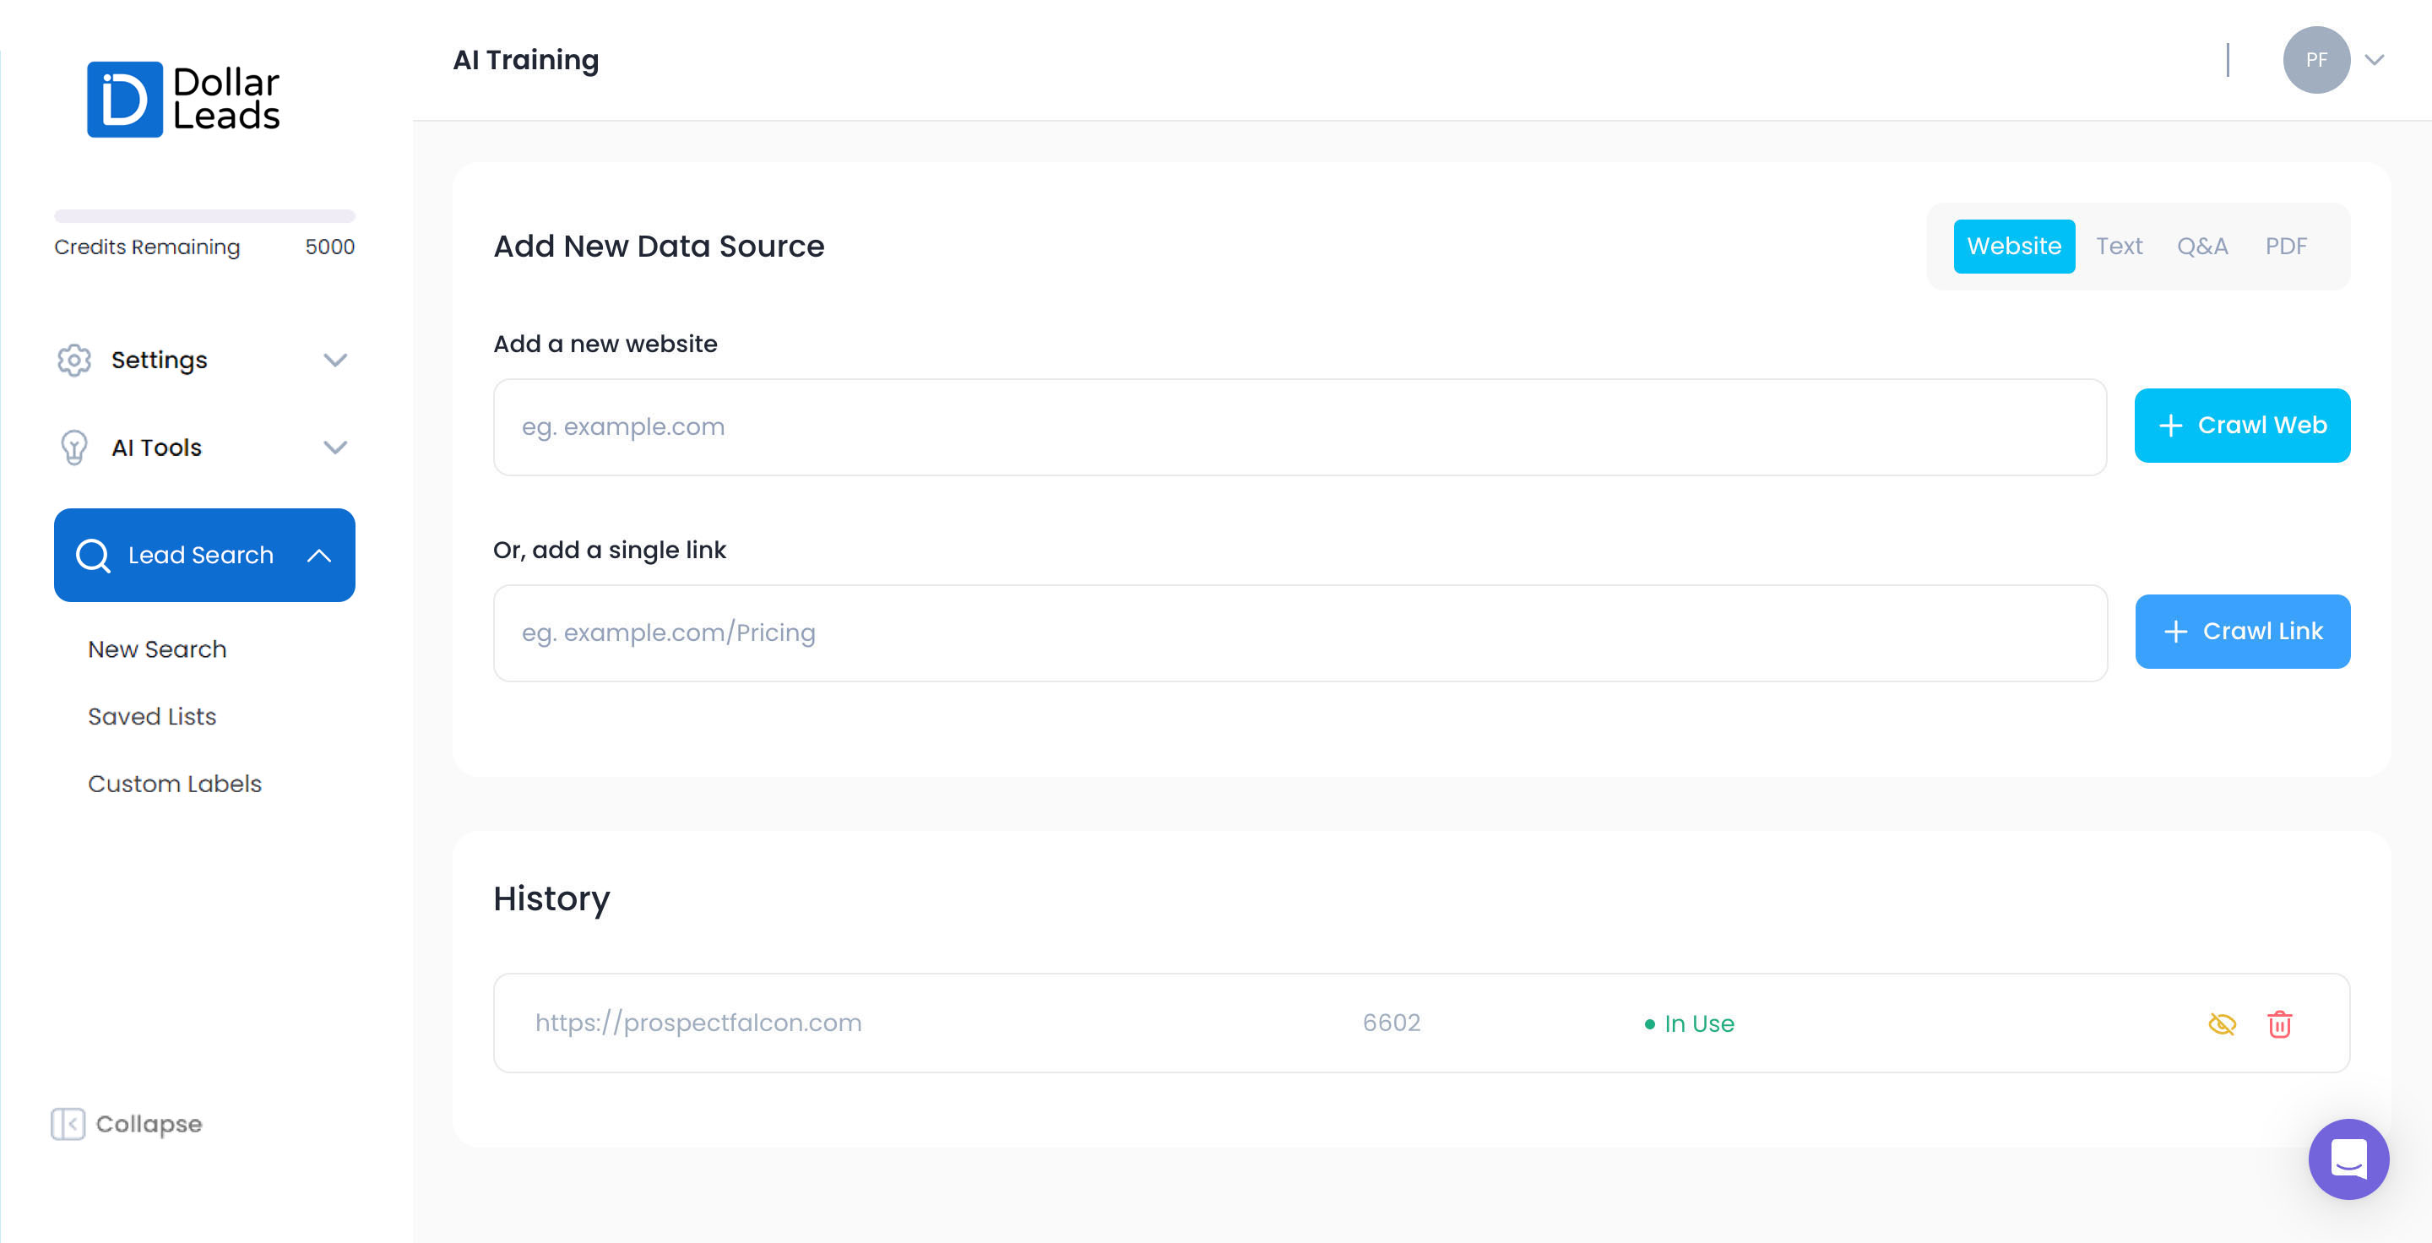The width and height of the screenshot is (2432, 1243).
Task: Open Custom Labels in sidebar
Action: click(175, 784)
